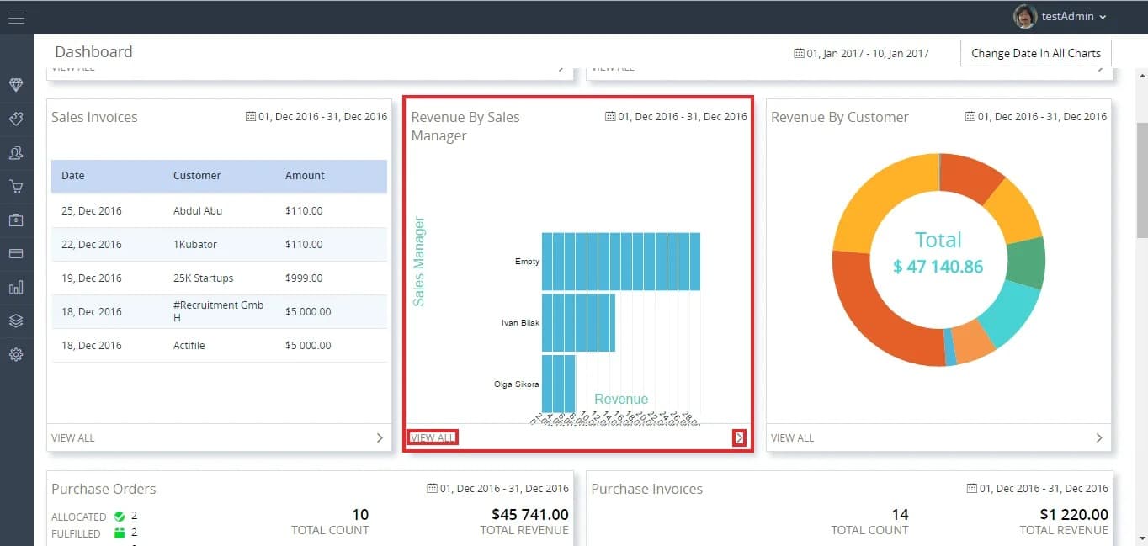Click the Date column header

[73, 176]
